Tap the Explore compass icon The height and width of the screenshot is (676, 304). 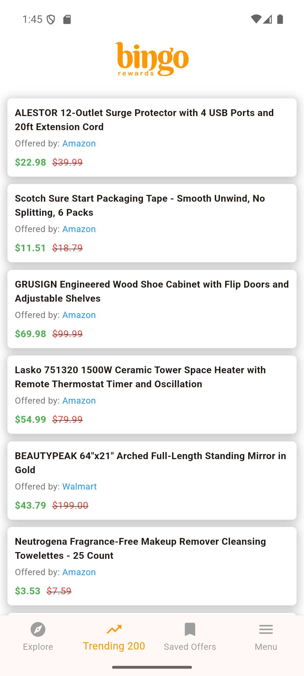(38, 629)
